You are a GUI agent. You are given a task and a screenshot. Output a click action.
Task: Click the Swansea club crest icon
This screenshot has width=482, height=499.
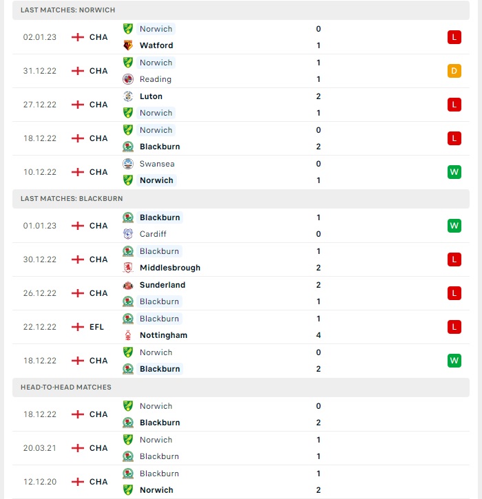click(128, 164)
